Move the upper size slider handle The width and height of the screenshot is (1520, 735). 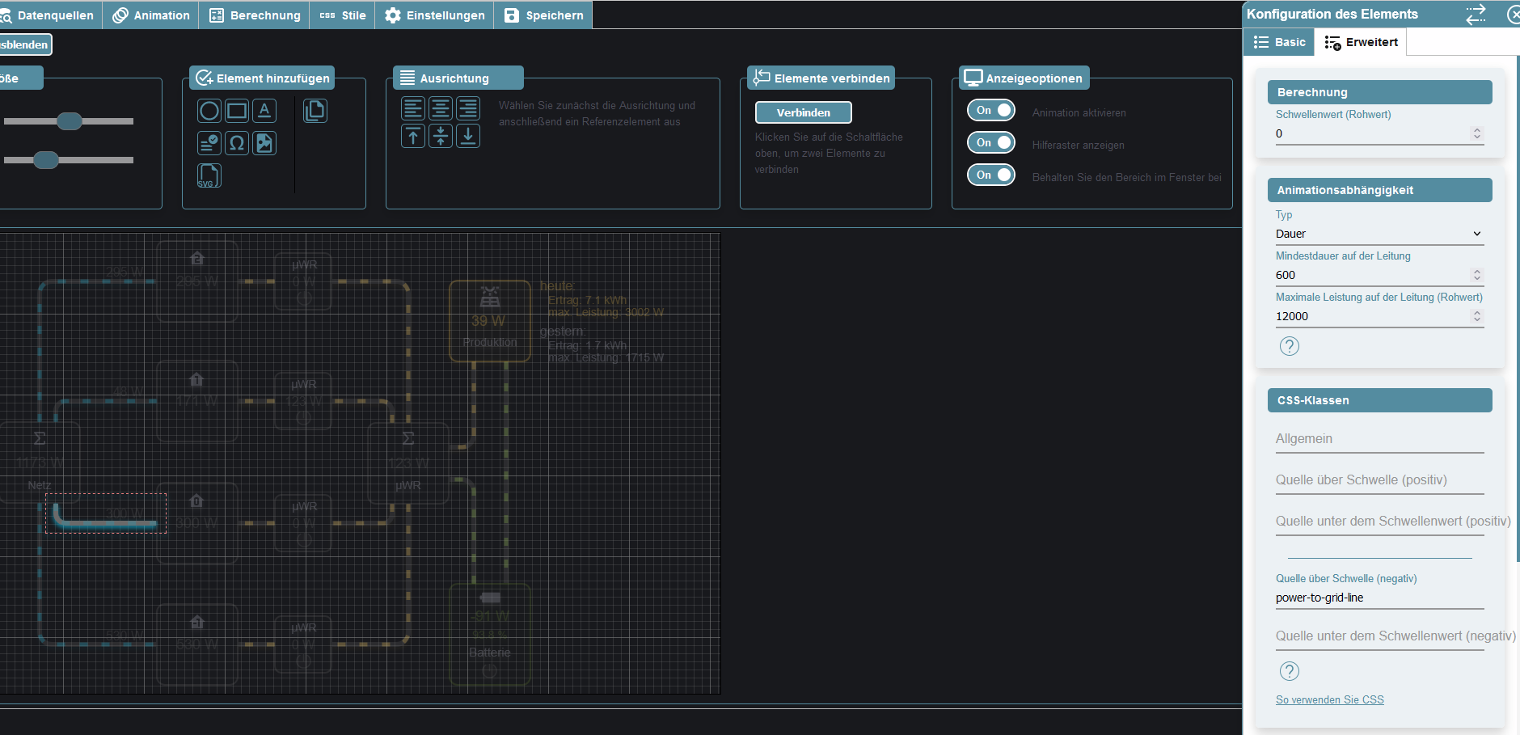pyautogui.click(x=70, y=121)
